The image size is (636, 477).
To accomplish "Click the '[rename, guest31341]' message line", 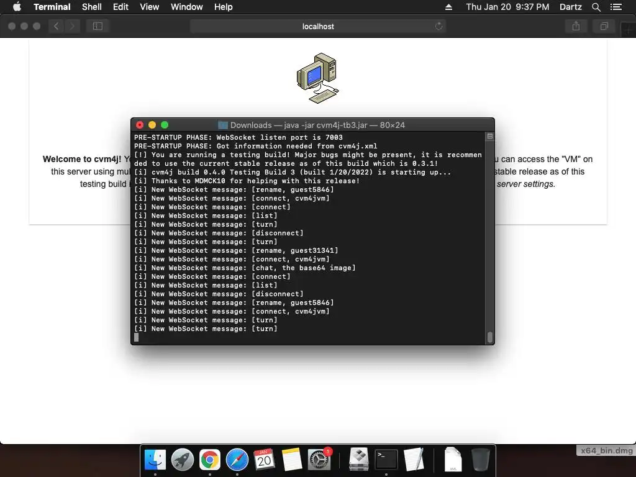I will pyautogui.click(x=236, y=251).
